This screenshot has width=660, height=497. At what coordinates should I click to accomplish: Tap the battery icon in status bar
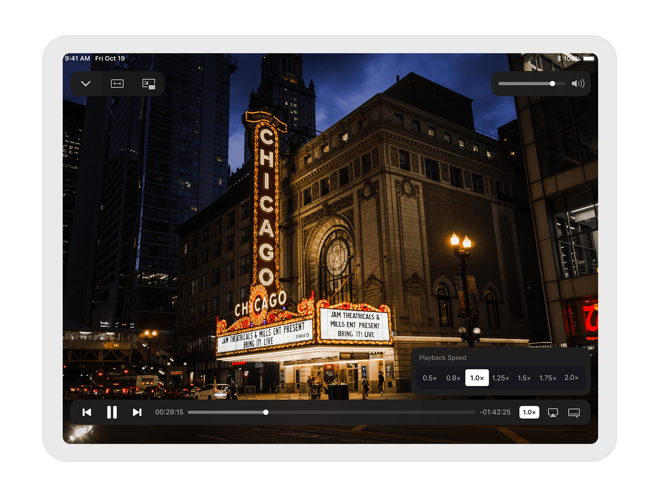pyautogui.click(x=589, y=59)
